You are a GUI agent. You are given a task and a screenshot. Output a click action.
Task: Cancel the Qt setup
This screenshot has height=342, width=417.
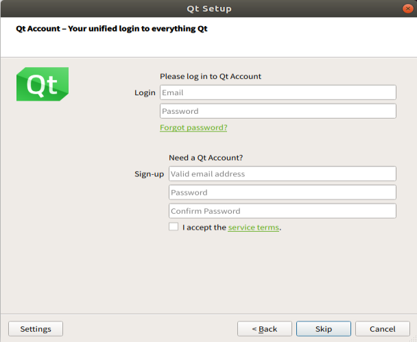(x=383, y=329)
